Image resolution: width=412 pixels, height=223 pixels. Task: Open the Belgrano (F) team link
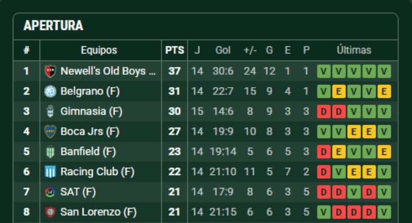pyautogui.click(x=90, y=92)
